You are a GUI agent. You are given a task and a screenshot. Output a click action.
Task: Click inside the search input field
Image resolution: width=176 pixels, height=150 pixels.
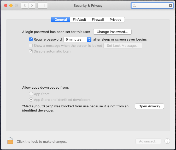pyautogui.click(x=151, y=5)
